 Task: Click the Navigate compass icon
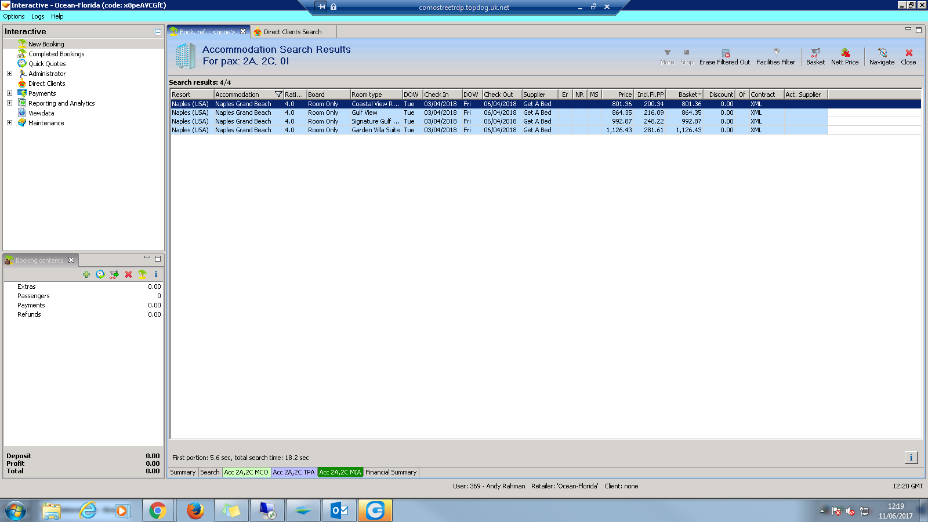[882, 53]
